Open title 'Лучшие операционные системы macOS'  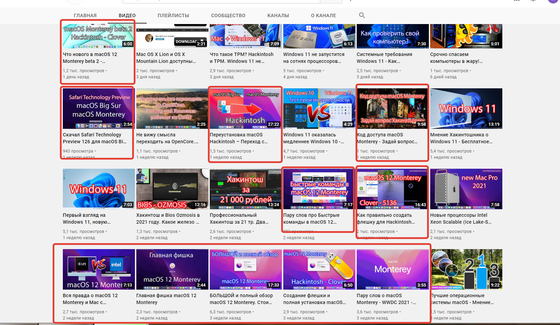coord(462,299)
